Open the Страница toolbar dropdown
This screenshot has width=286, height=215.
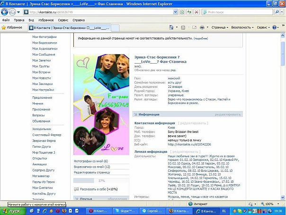coord(220,28)
